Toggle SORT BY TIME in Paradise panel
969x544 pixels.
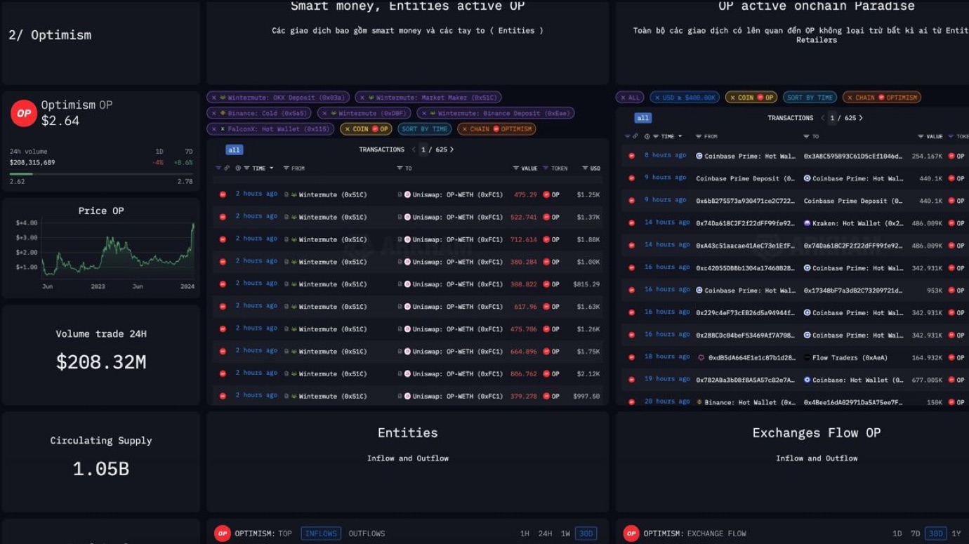[x=810, y=98]
